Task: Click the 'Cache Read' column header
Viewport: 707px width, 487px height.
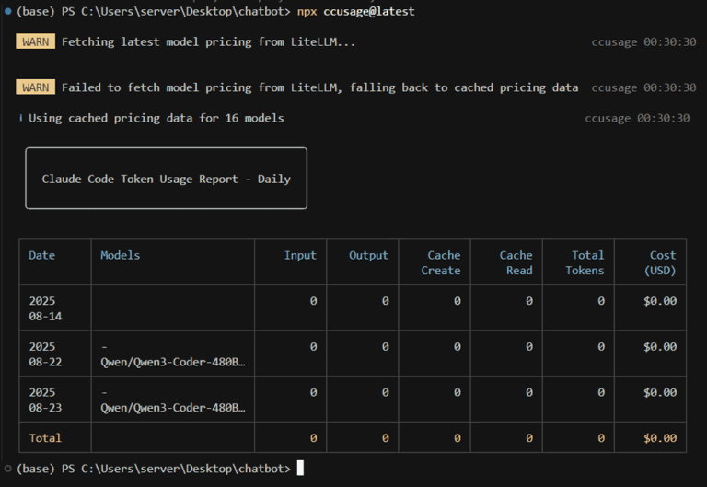Action: (516, 263)
